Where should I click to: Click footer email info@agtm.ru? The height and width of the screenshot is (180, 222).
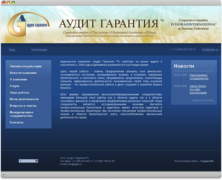pyautogui.click(x=75, y=164)
